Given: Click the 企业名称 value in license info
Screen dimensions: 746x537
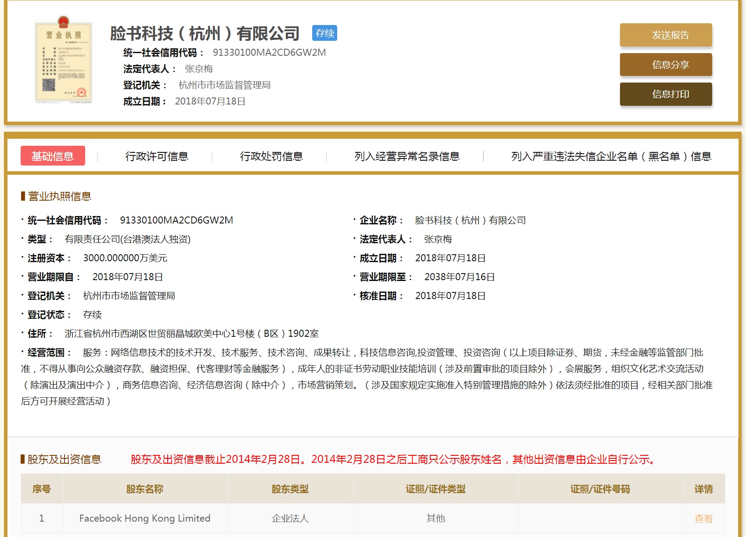Looking at the screenshot, I should point(470,220).
